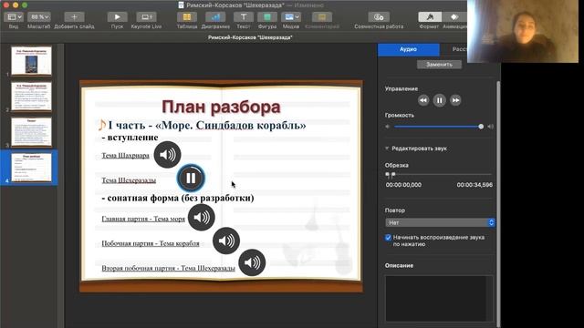Click the heading I часть - Море. Синдбадов корабль

coord(207,126)
